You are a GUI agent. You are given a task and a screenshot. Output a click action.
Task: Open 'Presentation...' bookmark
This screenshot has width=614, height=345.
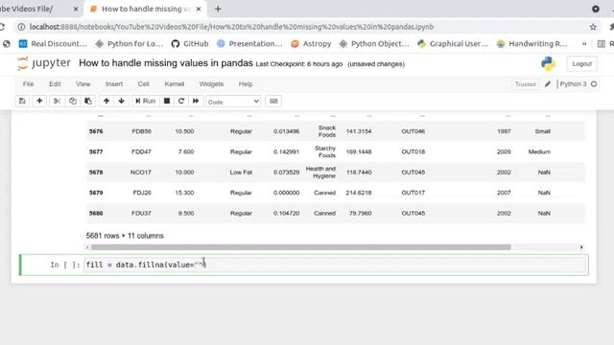249,44
